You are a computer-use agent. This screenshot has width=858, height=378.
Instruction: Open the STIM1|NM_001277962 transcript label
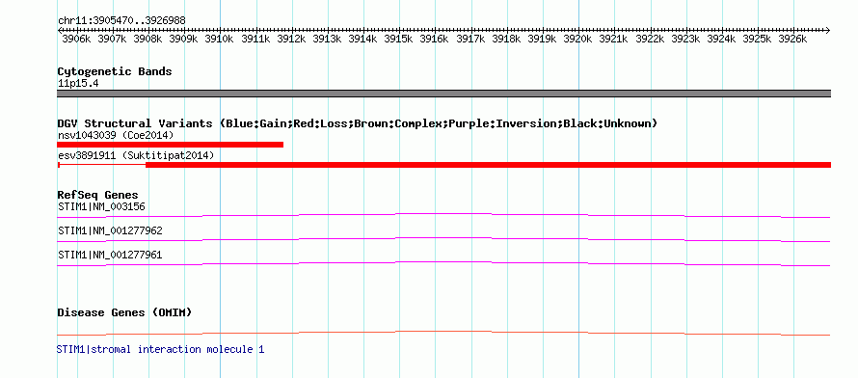pos(110,231)
